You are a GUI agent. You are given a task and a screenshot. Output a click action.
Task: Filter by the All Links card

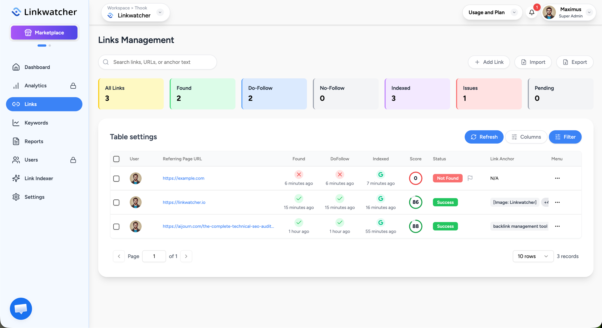pyautogui.click(x=131, y=94)
